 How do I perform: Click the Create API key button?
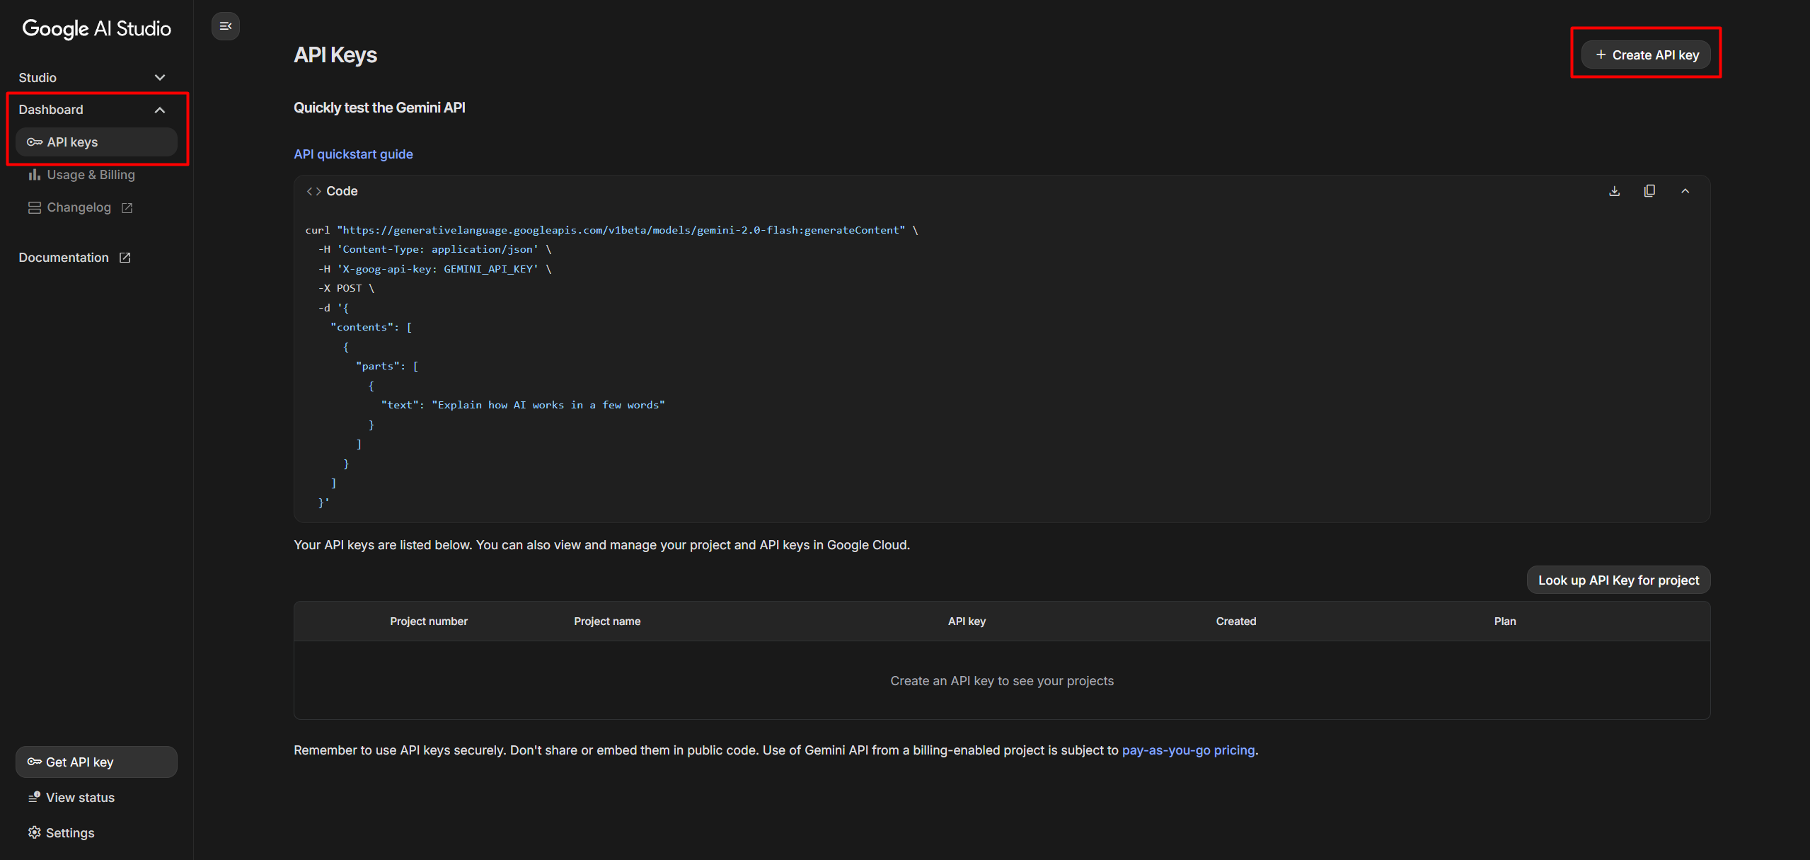pyautogui.click(x=1646, y=55)
